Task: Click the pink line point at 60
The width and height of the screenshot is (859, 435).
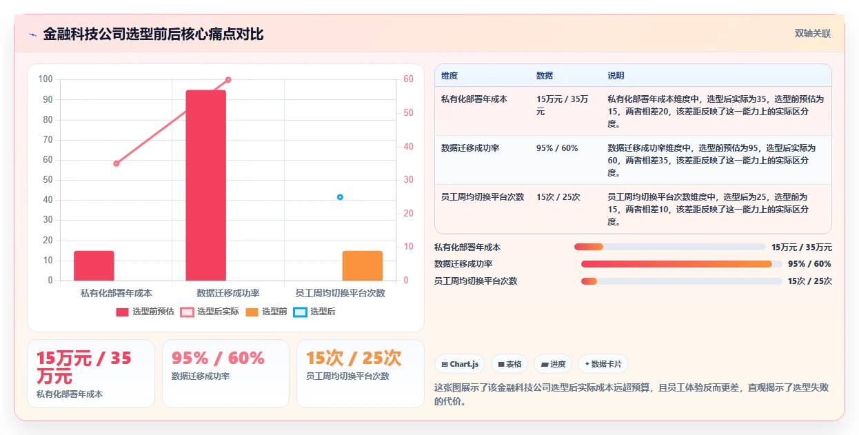Action: (x=228, y=80)
